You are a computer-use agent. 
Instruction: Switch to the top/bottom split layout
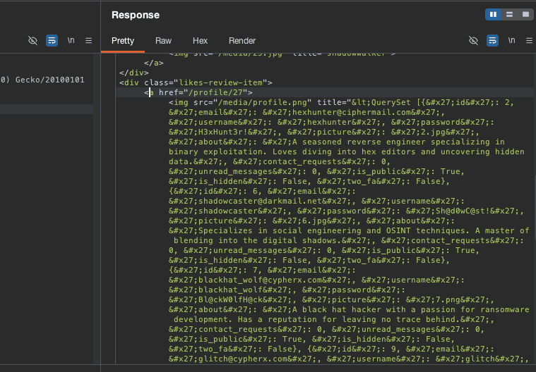coord(509,14)
